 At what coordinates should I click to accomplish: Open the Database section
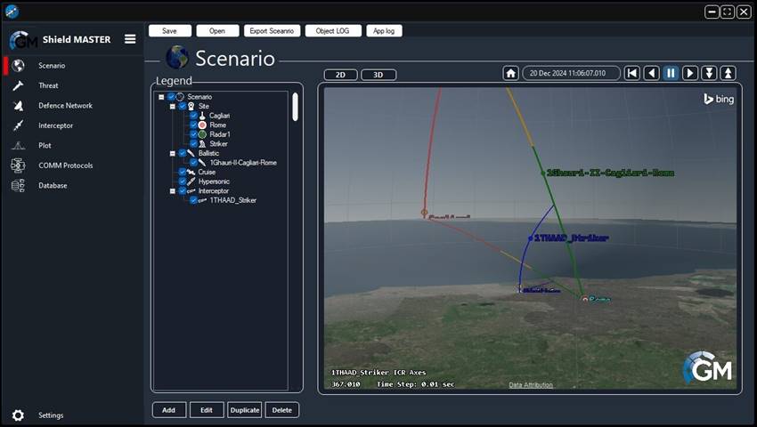[x=52, y=185]
